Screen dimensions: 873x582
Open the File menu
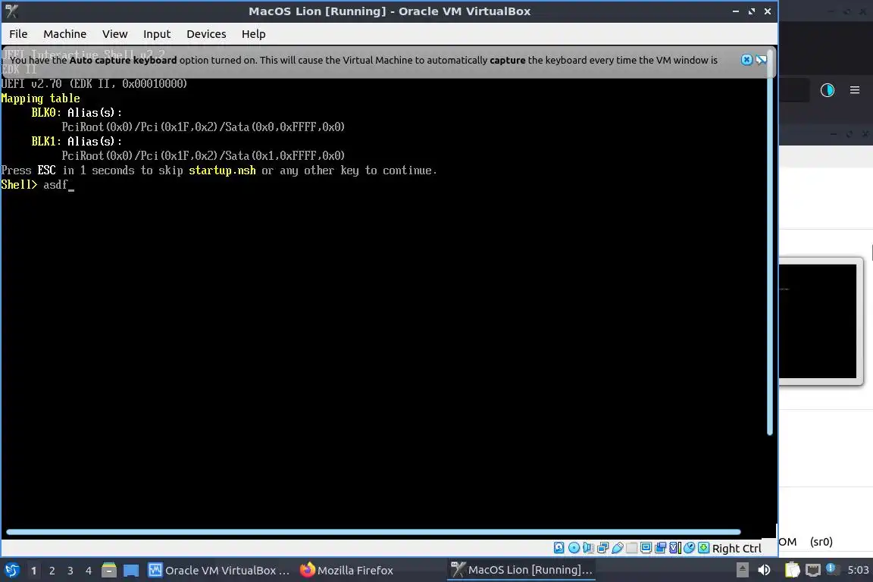pos(18,34)
